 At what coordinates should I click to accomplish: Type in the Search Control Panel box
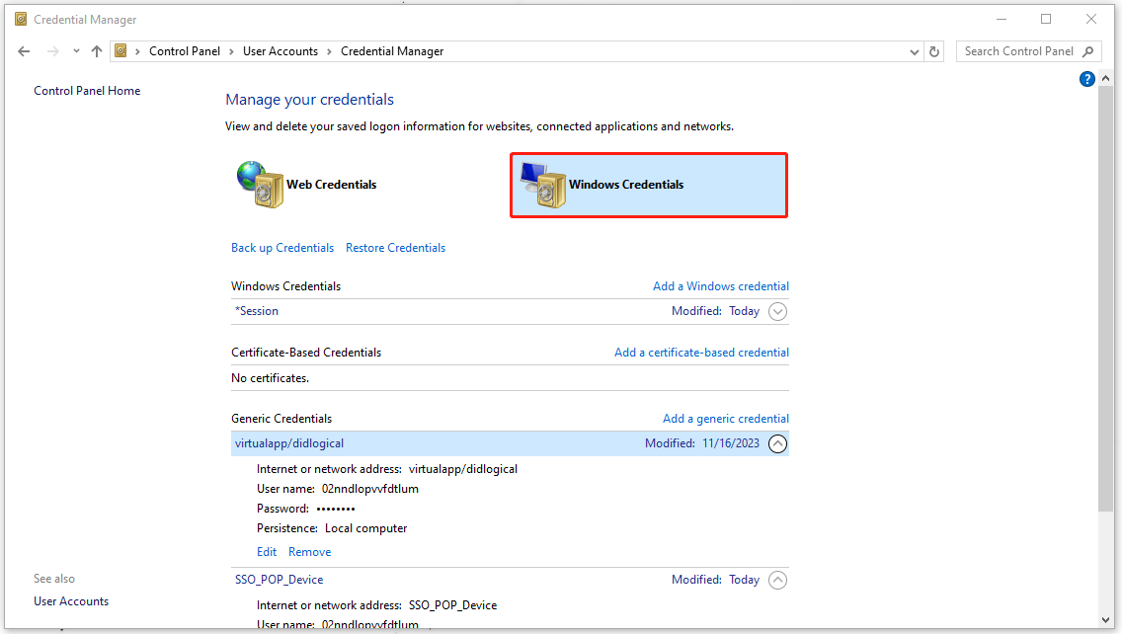click(1017, 50)
